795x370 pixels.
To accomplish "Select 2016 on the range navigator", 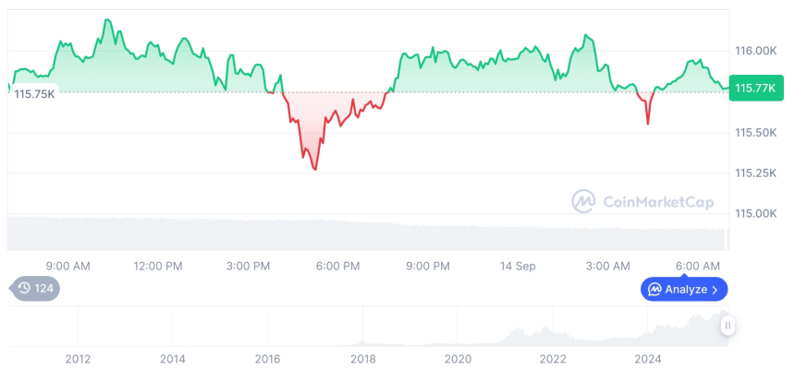I will click(x=267, y=358).
